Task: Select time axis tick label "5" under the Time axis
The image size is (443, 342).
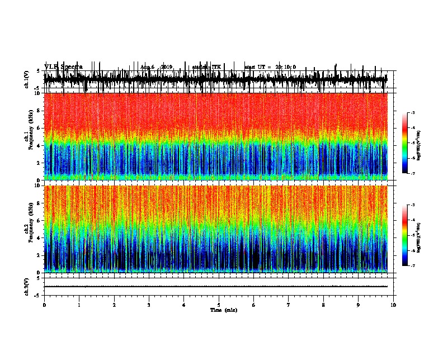Action: [x=219, y=305]
